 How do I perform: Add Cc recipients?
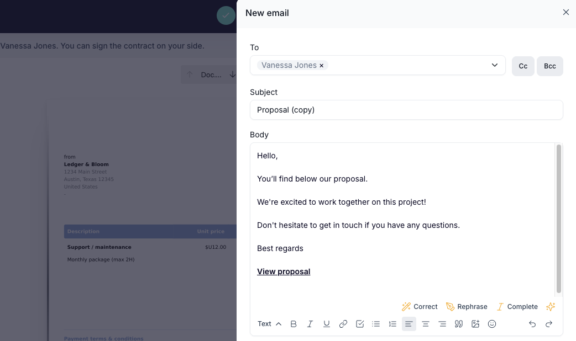pyautogui.click(x=523, y=66)
